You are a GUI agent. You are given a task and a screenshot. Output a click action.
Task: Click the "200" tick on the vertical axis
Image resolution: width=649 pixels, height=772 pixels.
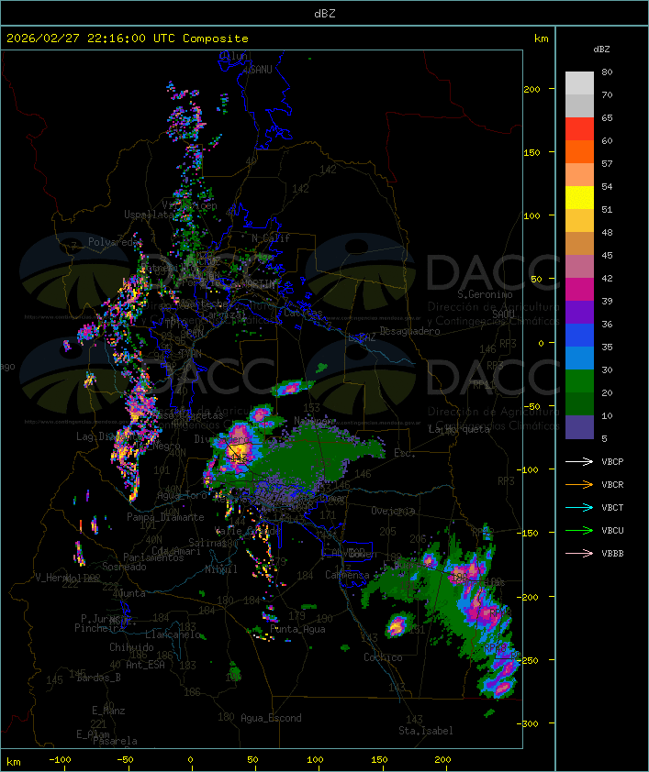532,89
